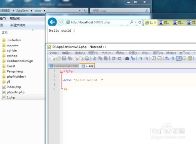Click Close document icon in Notepad++ toolbar
196x144 pixels.
[x=76, y=58]
